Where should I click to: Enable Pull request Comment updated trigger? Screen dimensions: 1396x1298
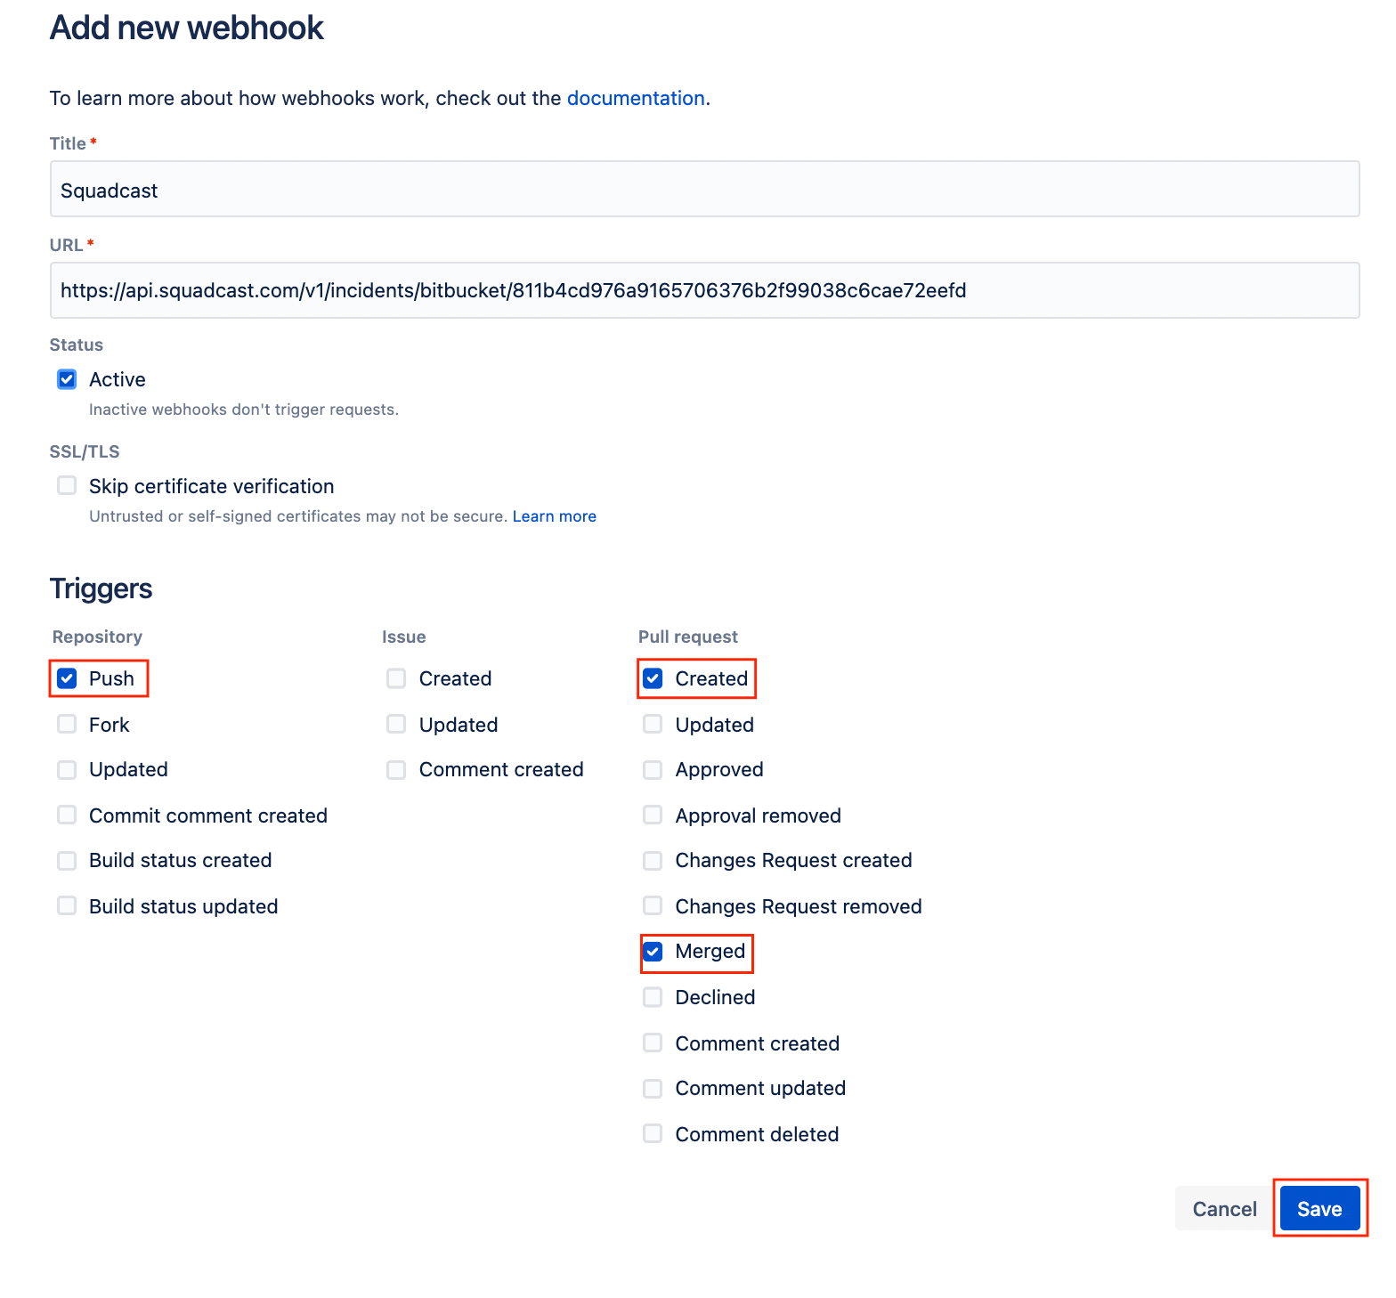click(653, 1088)
